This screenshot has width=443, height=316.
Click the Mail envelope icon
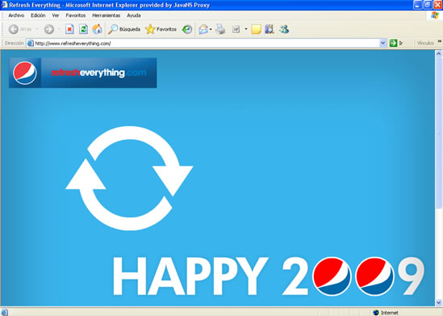point(203,29)
